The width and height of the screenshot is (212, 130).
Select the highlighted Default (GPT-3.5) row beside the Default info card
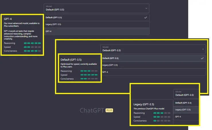point(154,58)
